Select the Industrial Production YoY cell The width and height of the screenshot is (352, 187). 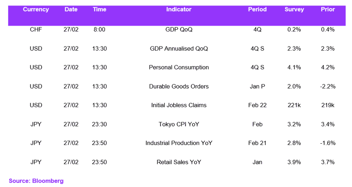coord(179,143)
